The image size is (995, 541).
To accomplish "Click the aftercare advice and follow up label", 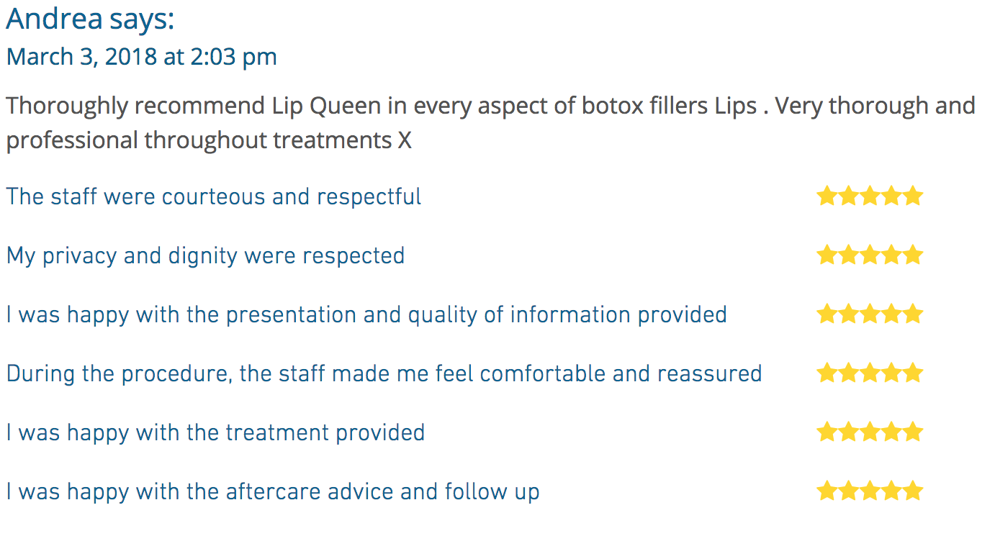I will pos(273,492).
